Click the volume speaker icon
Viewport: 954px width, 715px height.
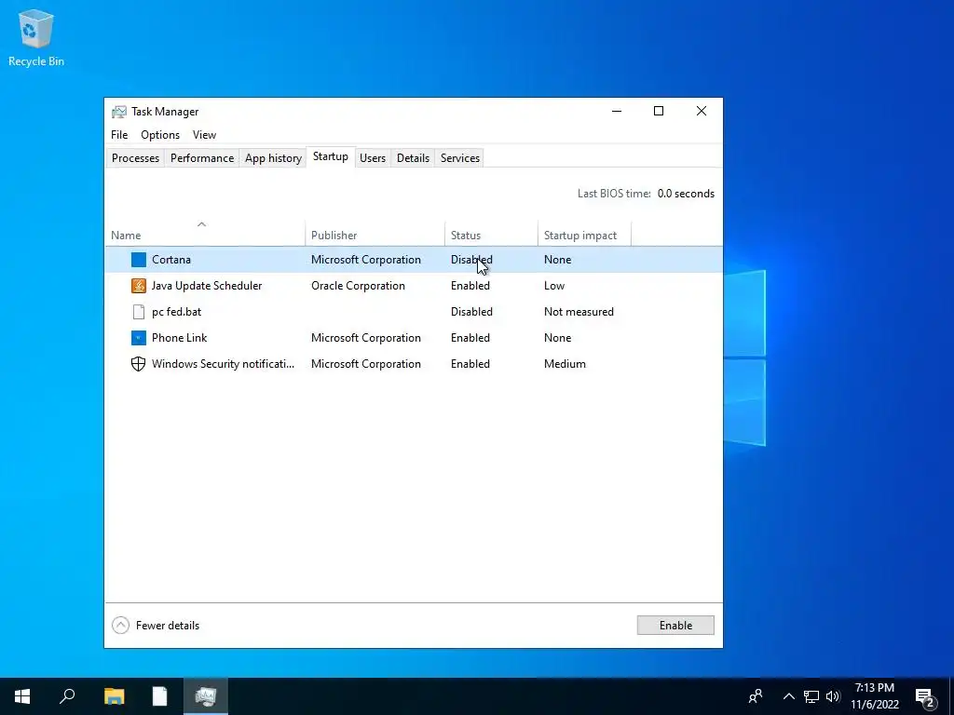coord(833,696)
